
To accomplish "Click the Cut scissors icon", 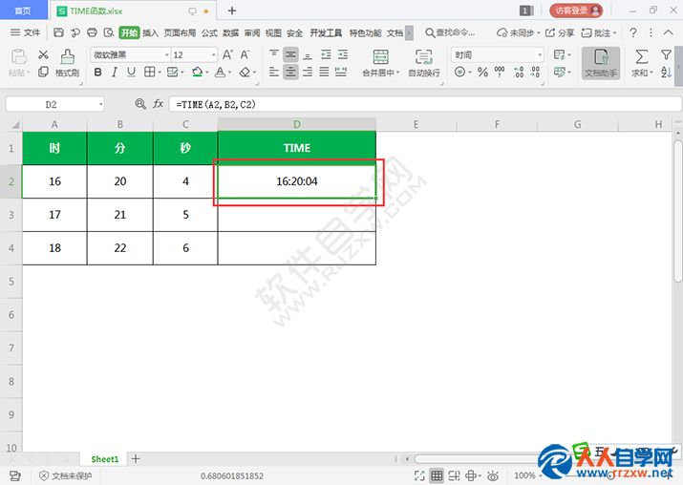I will [43, 54].
